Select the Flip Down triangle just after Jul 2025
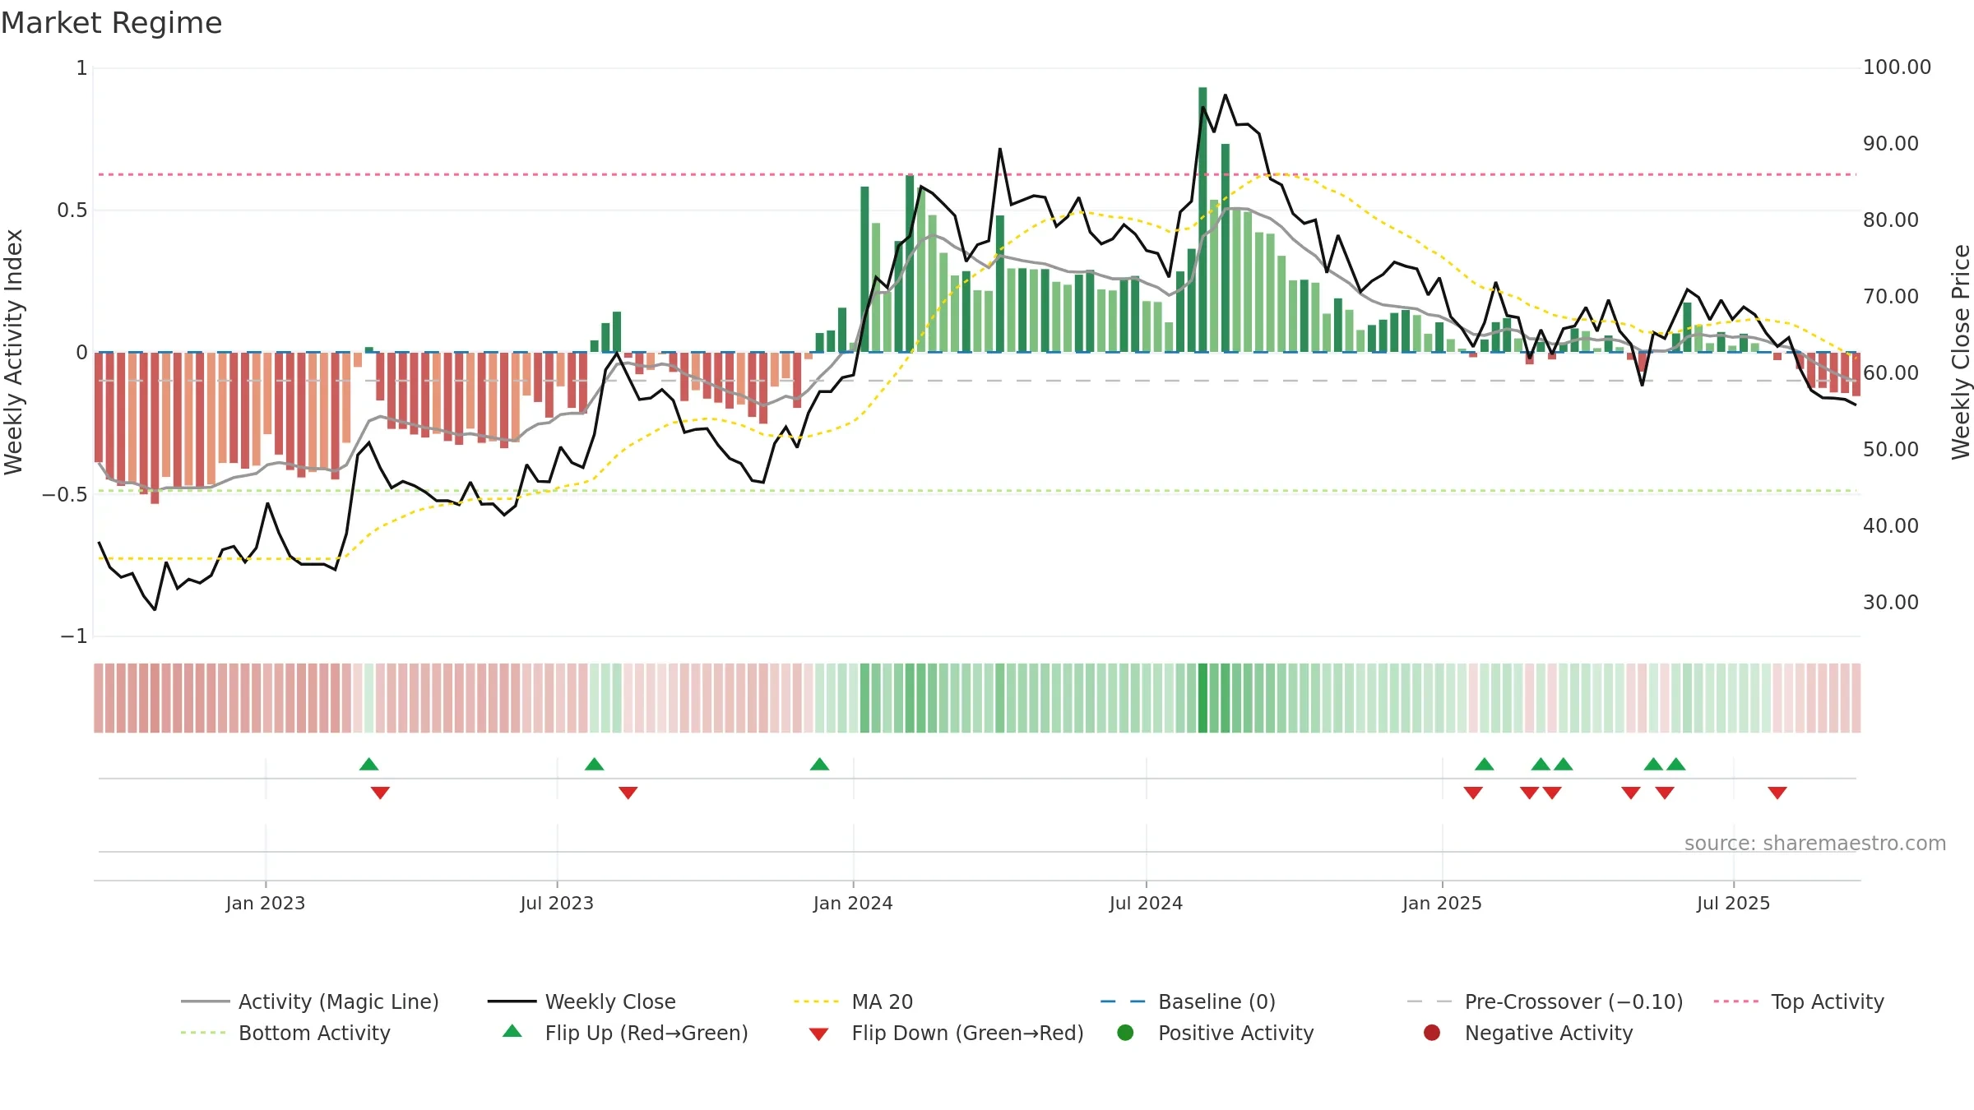Viewport: 1974px width, 1110px height. tap(1777, 793)
